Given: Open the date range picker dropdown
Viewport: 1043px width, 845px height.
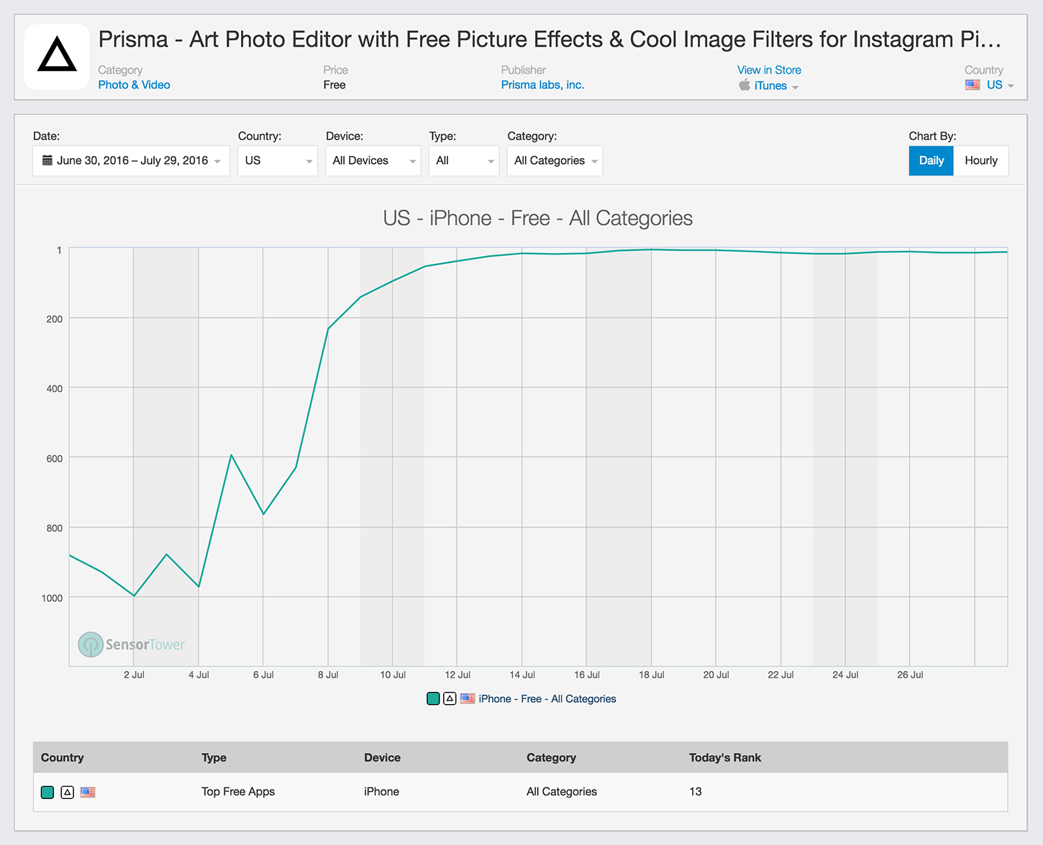Looking at the screenshot, I should (x=131, y=160).
